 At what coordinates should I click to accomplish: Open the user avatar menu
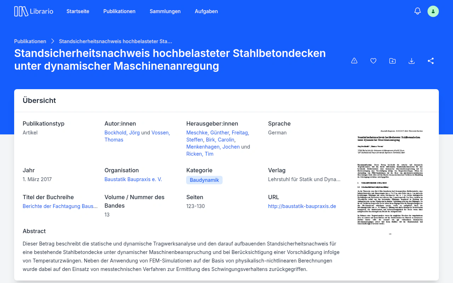tap(433, 11)
